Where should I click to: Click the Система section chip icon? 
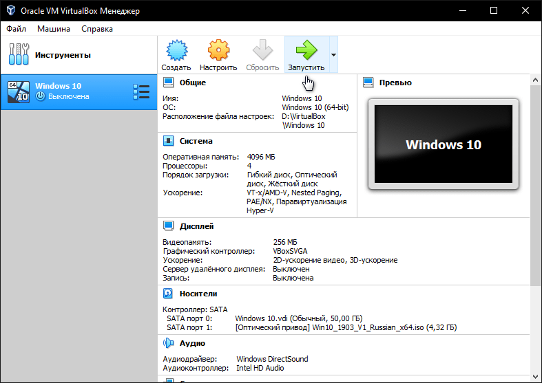pyautogui.click(x=168, y=141)
